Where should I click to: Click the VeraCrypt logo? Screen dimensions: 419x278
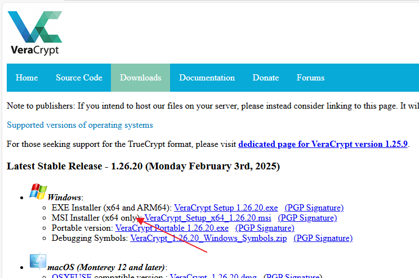[34, 33]
